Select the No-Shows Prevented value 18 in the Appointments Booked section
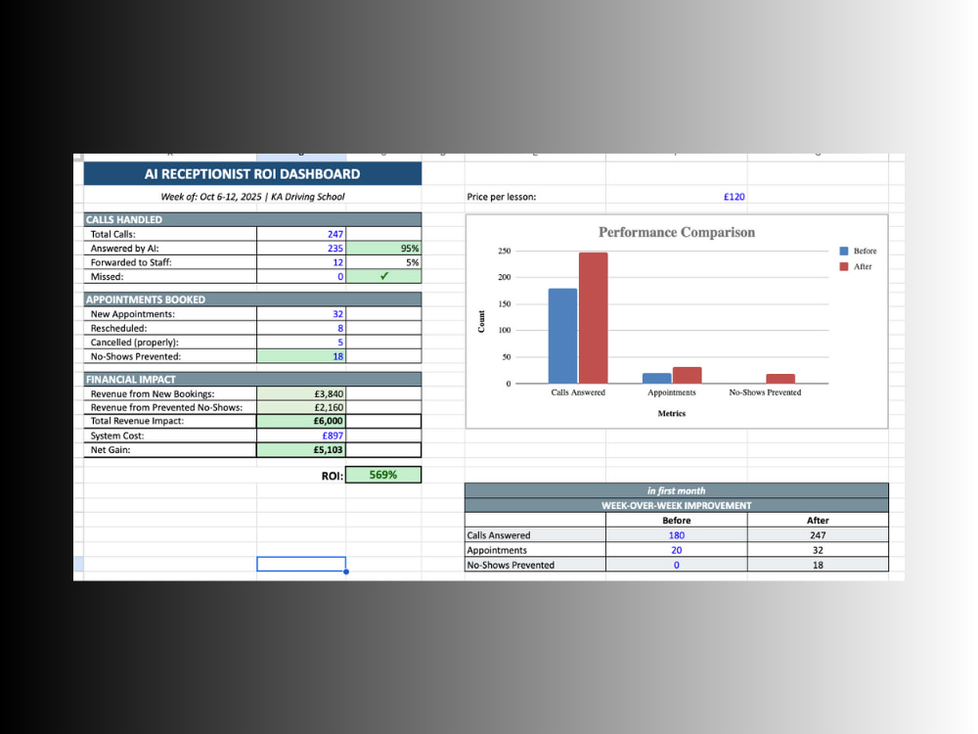Screen dimensions: 978x734 pyautogui.click(x=301, y=356)
